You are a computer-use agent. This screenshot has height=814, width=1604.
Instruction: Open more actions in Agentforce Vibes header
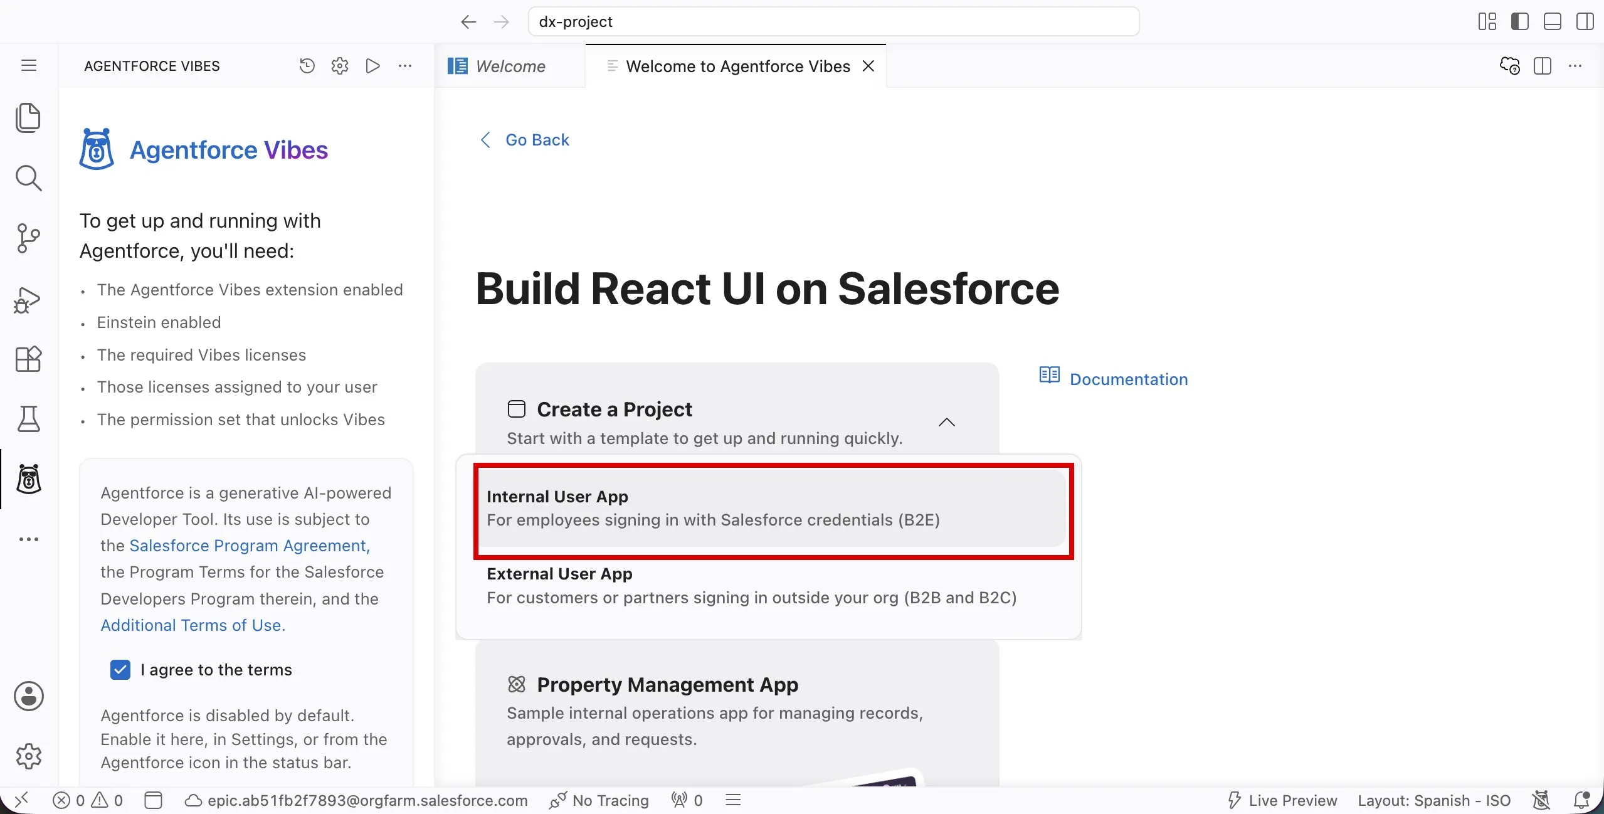click(406, 66)
